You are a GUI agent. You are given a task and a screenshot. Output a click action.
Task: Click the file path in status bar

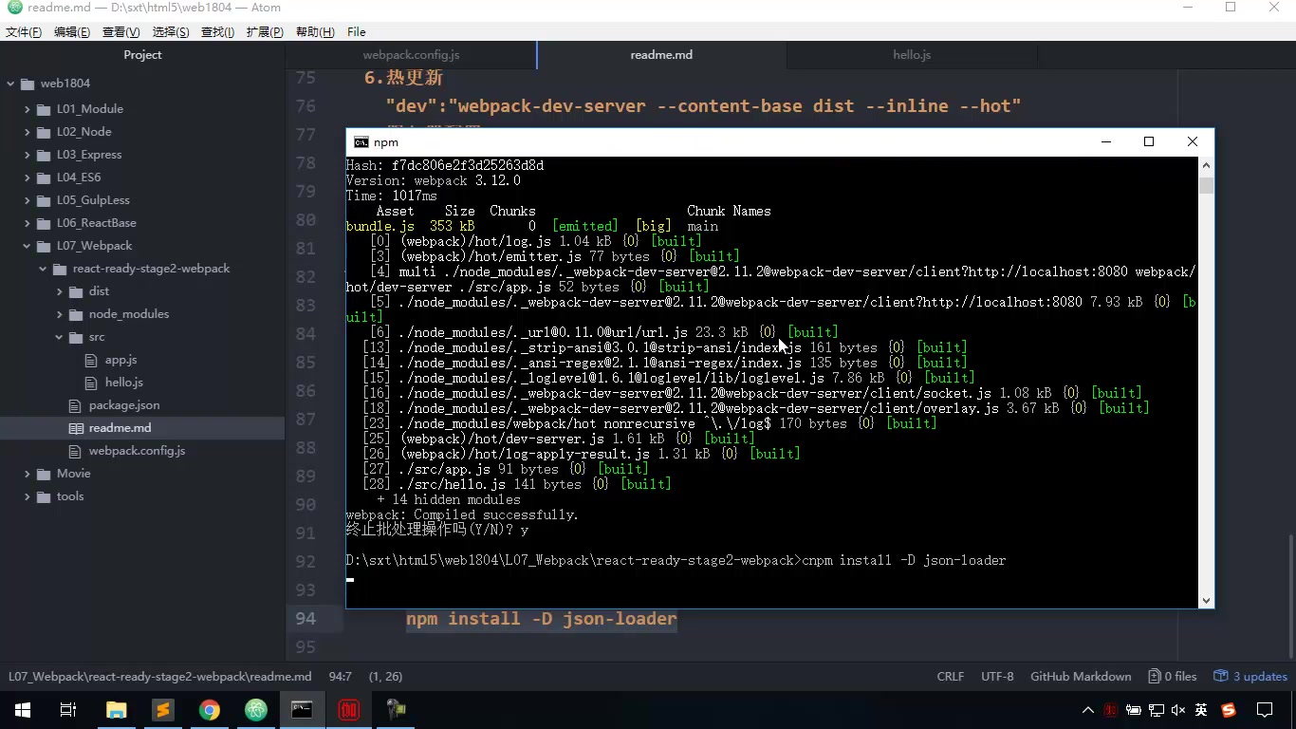pyautogui.click(x=160, y=677)
